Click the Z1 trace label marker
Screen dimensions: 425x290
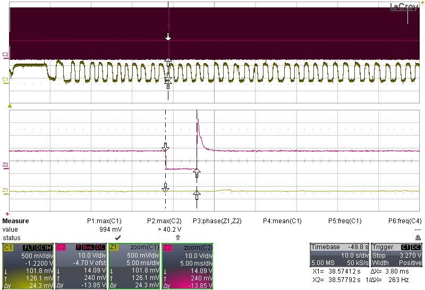[5, 191]
